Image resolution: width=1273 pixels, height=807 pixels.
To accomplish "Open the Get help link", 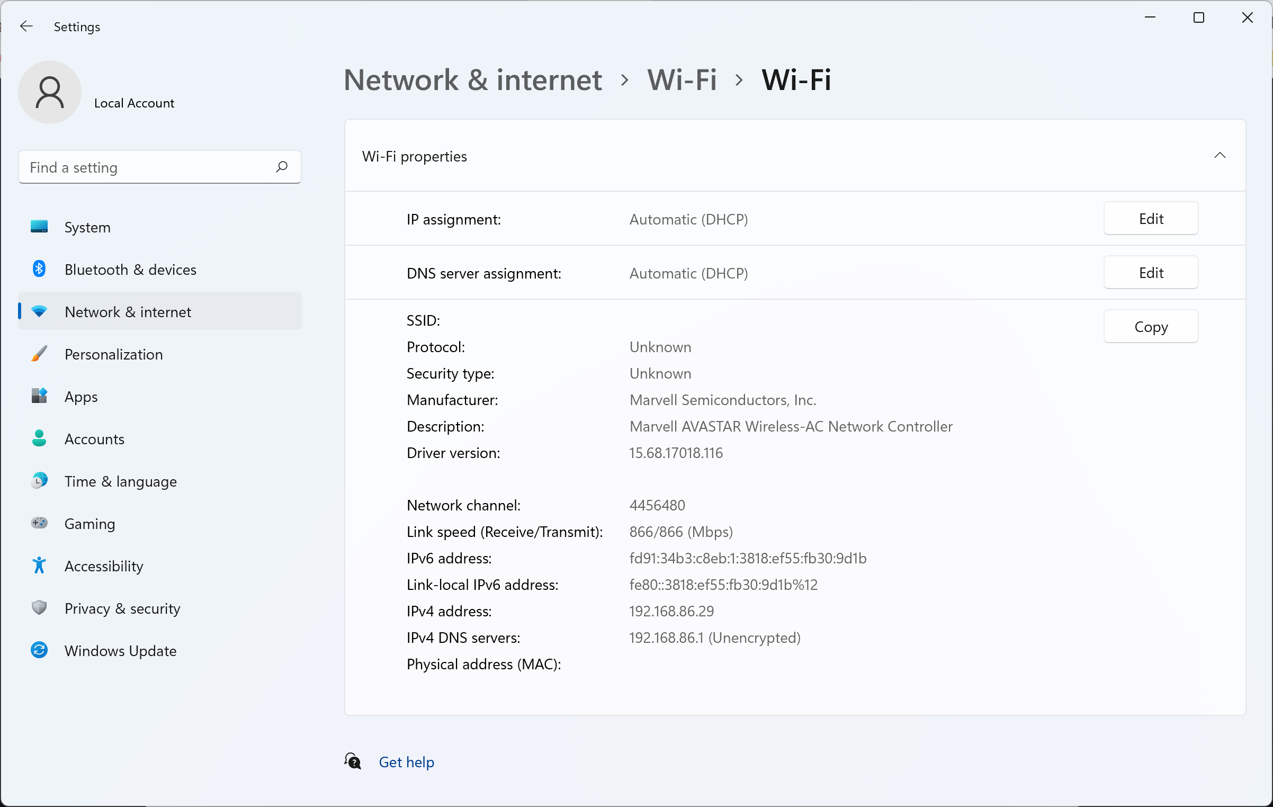I will point(406,762).
